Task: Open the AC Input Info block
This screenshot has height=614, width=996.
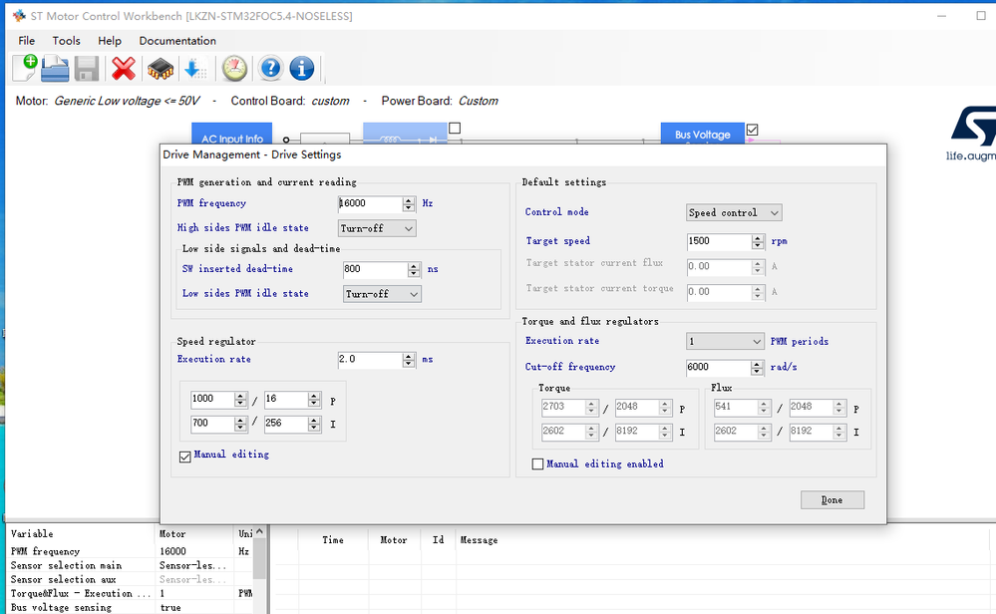Action: [x=232, y=134]
